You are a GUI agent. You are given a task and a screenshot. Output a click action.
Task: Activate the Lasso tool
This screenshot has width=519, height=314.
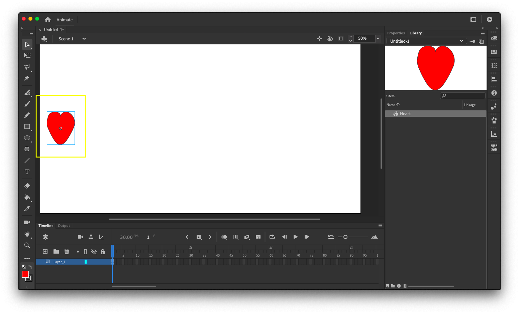tap(27, 67)
